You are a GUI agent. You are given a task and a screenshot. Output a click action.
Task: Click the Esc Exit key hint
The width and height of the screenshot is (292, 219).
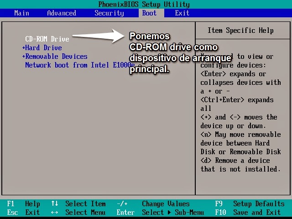tap(23, 212)
